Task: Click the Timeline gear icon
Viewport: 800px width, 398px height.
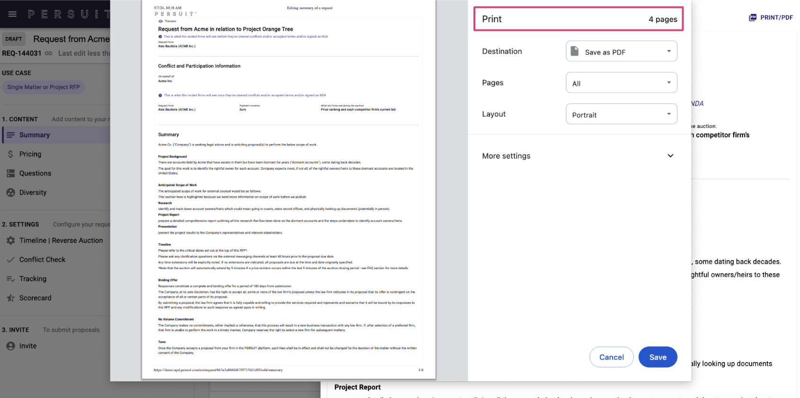Action: (x=10, y=241)
